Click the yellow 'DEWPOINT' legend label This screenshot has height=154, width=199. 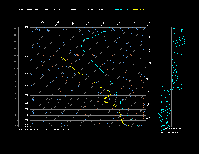click(x=138, y=10)
